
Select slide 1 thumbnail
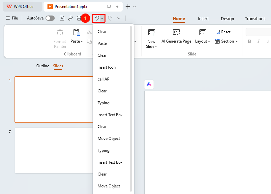click(x=54, y=100)
